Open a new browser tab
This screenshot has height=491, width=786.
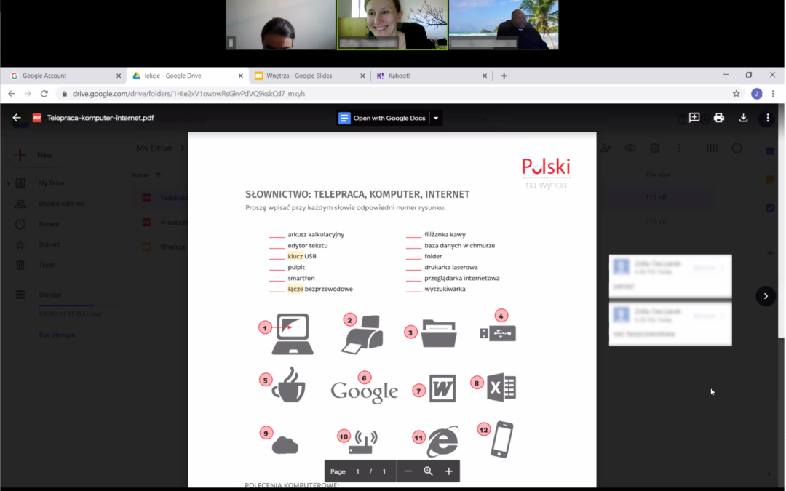pyautogui.click(x=504, y=76)
